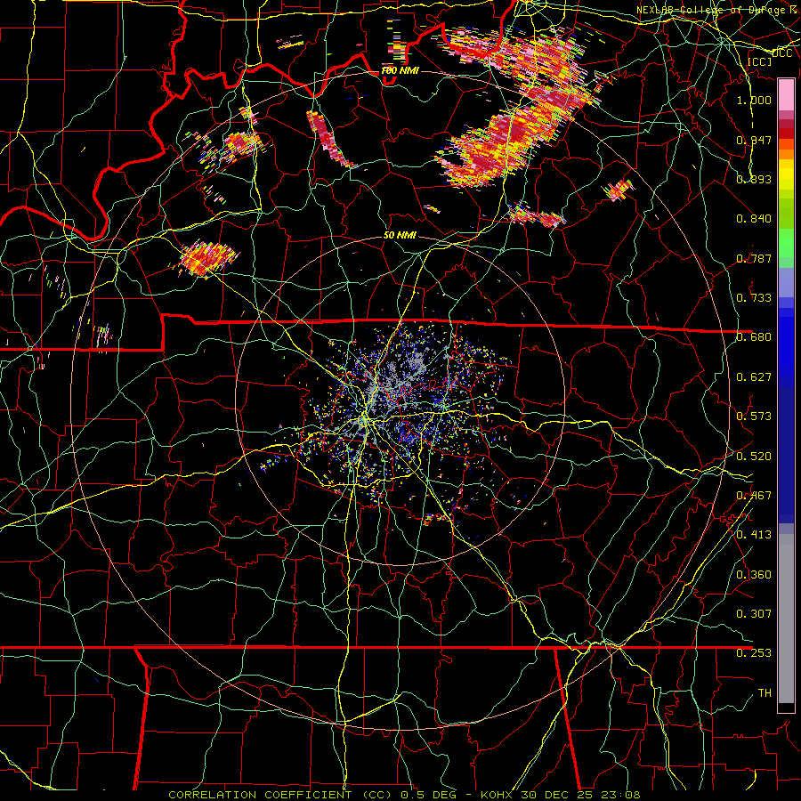Click the 0.893 legend value
The image size is (801, 801).
coord(754,179)
